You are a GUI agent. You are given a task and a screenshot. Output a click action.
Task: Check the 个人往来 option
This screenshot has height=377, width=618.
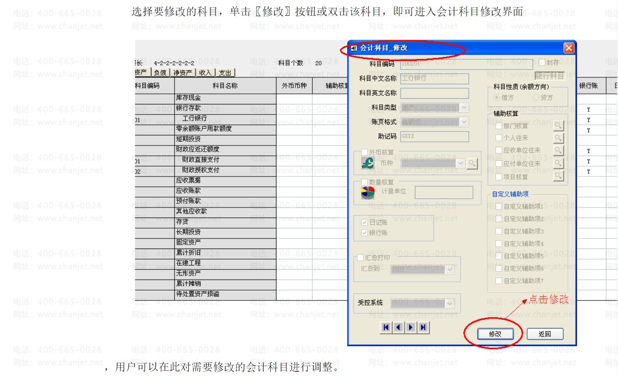(499, 138)
